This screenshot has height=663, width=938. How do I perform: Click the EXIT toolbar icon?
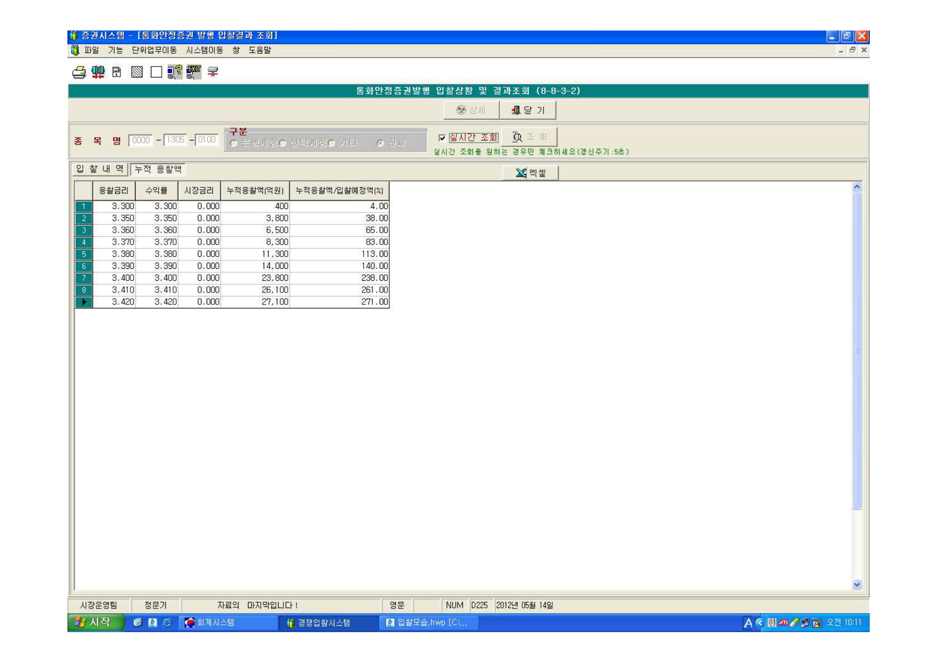coord(193,72)
